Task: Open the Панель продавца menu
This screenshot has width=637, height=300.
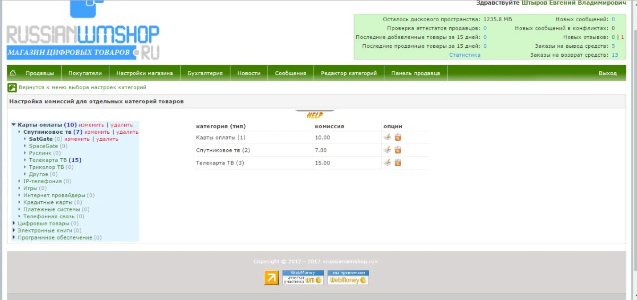Action: coord(416,73)
